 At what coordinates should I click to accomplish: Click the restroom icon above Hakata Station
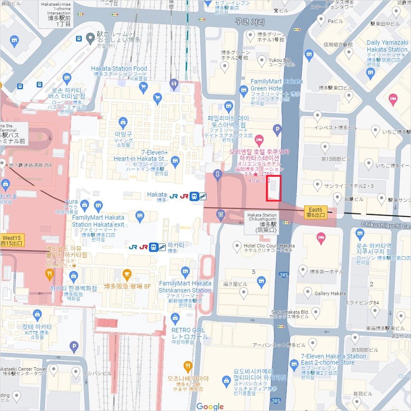pos(174,84)
